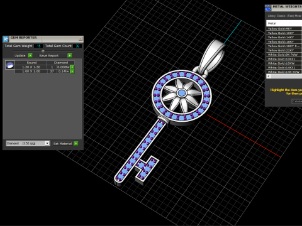Screen dimensions: 302x226
Task: Click the Total Gem Weight value field
Action: 38,46
